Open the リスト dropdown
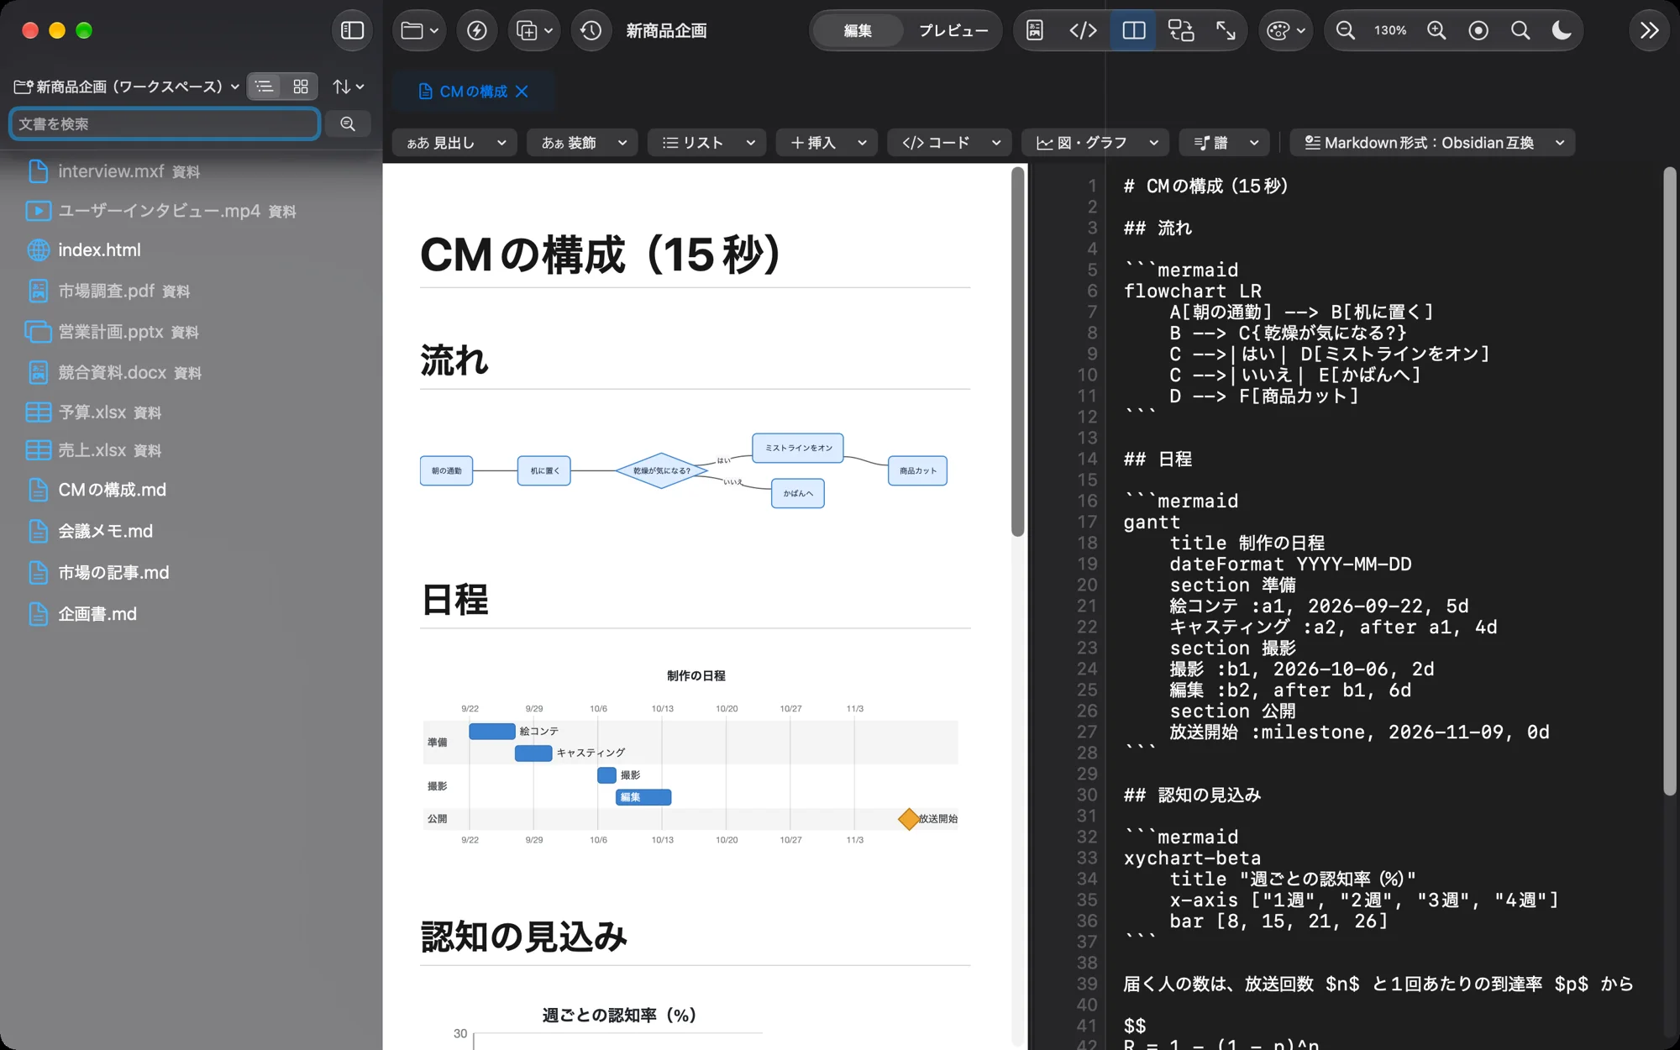The height and width of the screenshot is (1050, 1680). click(707, 143)
